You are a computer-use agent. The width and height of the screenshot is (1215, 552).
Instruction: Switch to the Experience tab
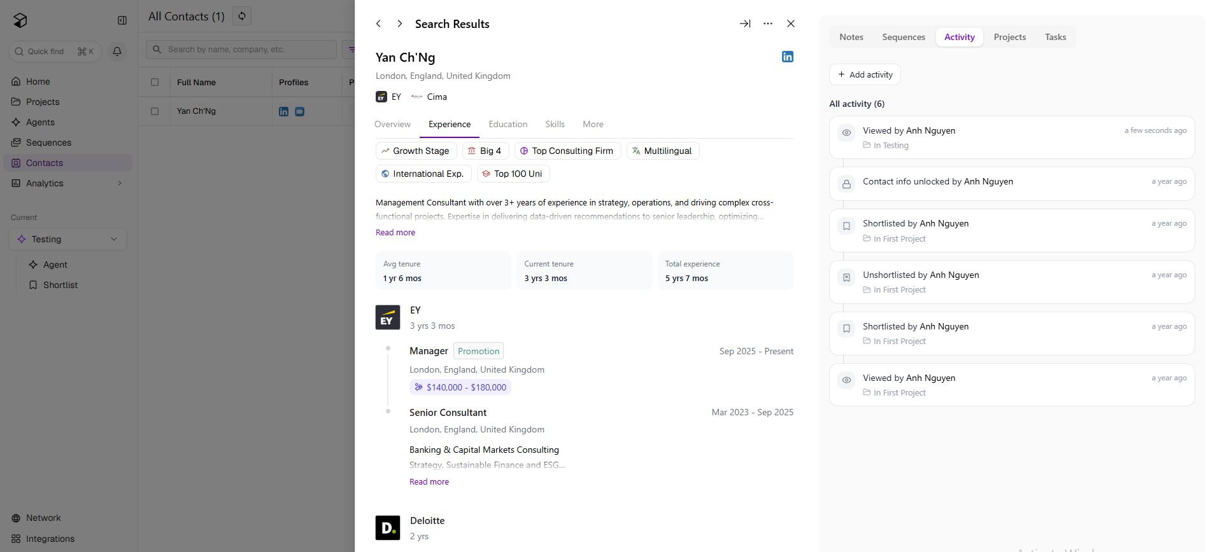click(x=450, y=124)
